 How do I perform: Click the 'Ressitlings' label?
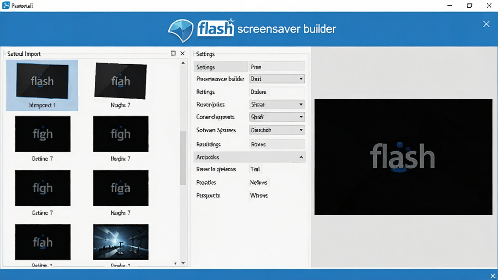tap(208, 144)
